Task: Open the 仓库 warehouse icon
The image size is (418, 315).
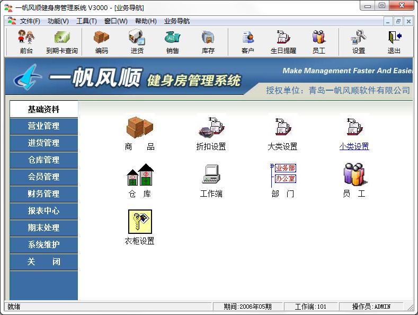Action: pos(140,174)
